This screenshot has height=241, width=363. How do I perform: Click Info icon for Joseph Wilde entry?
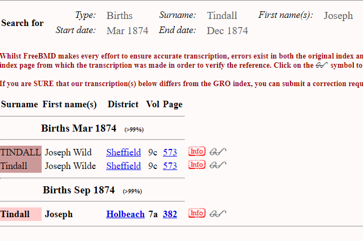196,165
